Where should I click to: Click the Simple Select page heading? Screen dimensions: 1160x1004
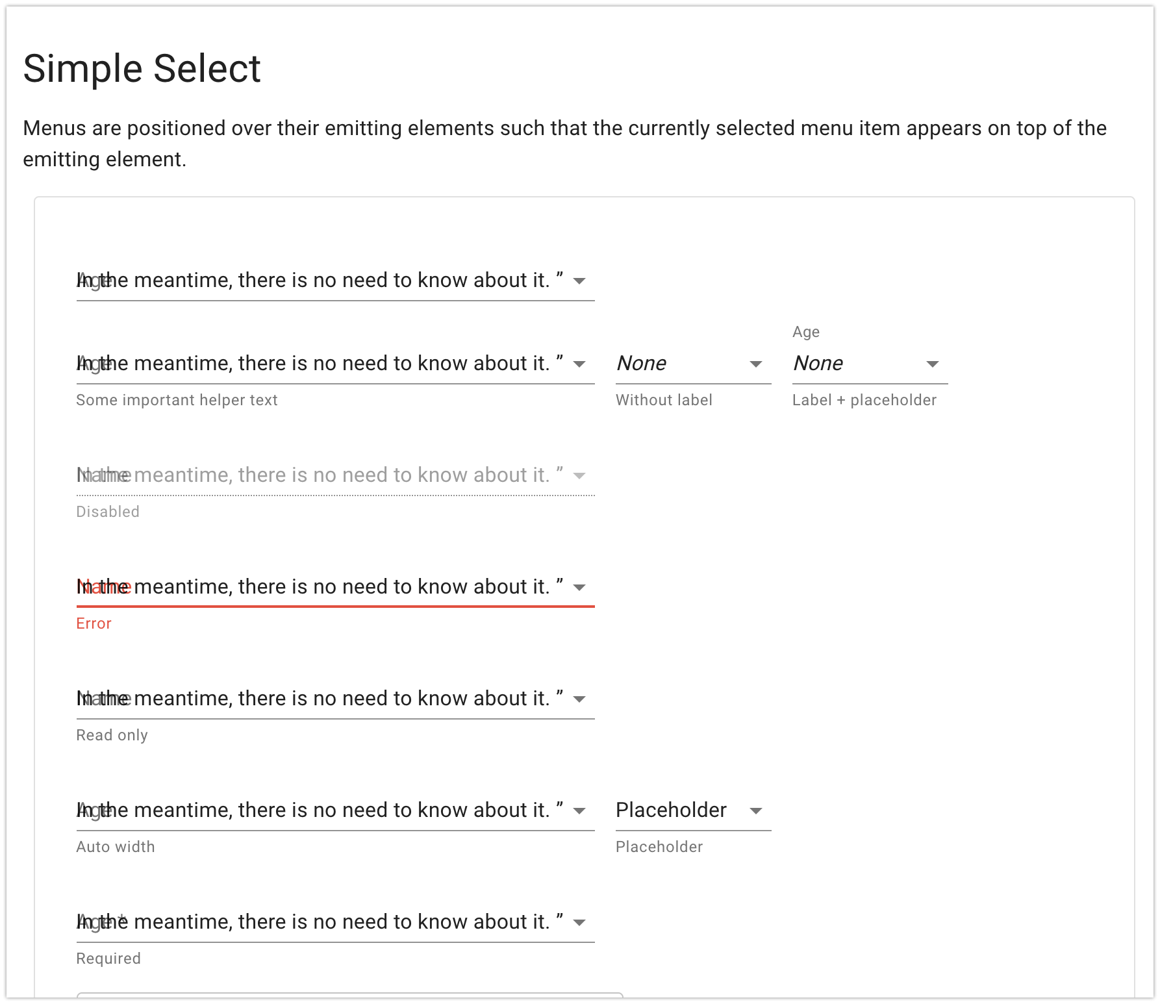(142, 68)
